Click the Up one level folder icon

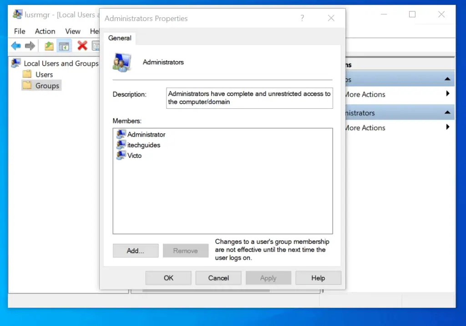[49, 46]
